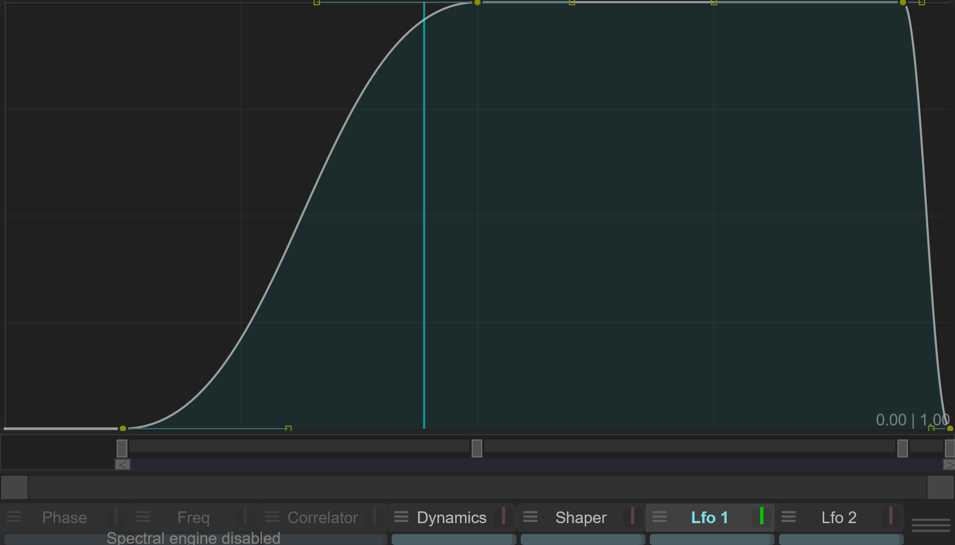Open the hamburger menu beside Dynamics
This screenshot has height=545, width=955.
(x=401, y=517)
